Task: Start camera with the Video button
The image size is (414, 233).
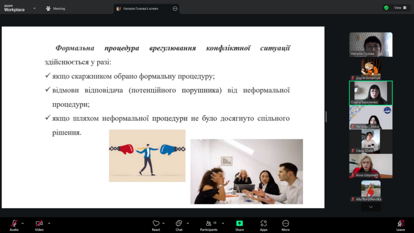Action: (x=39, y=225)
